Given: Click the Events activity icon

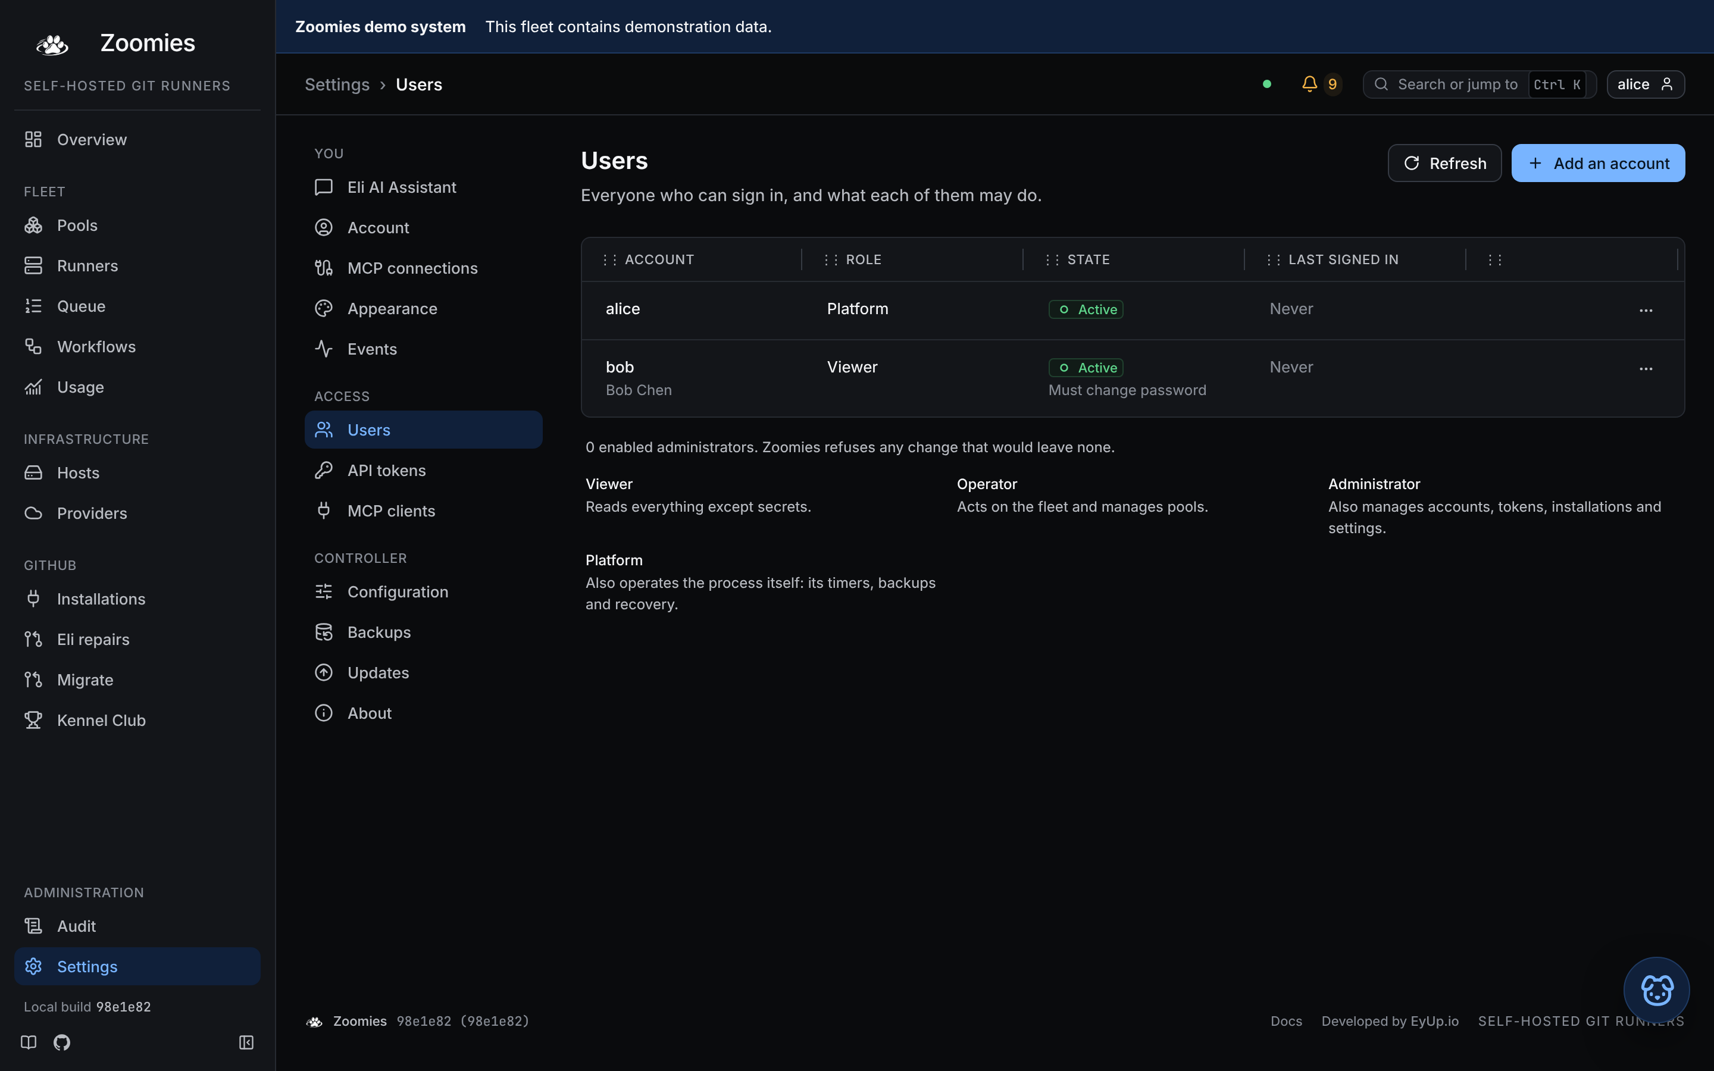Looking at the screenshot, I should pos(324,349).
